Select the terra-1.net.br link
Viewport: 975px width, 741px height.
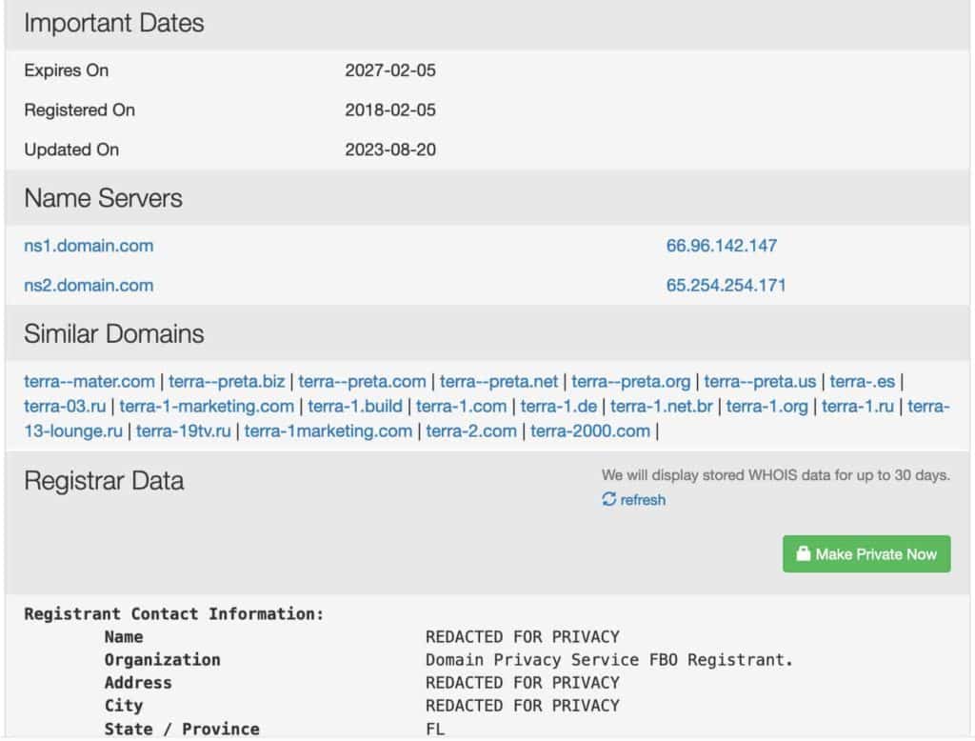click(661, 407)
